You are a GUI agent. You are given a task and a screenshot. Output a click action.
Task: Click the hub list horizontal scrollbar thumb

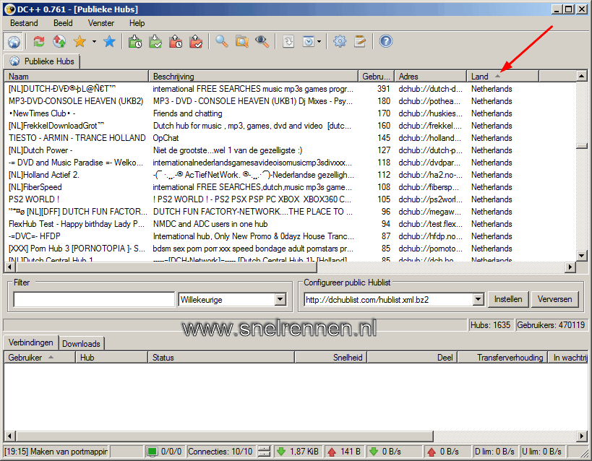[166, 267]
